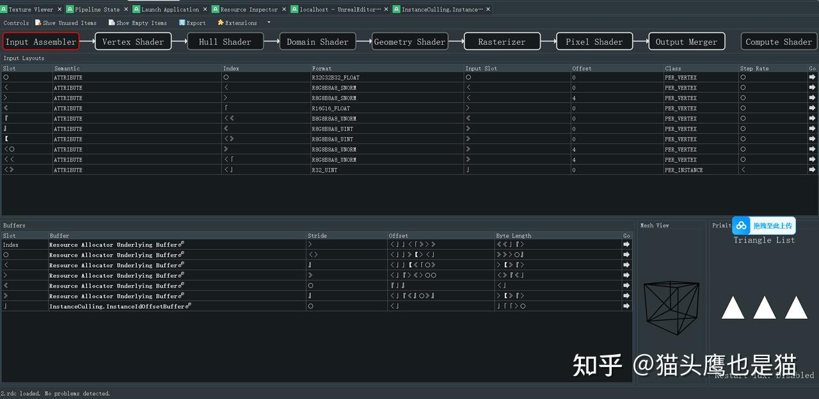Select the Pixel Shader pipeline stage

coord(594,40)
